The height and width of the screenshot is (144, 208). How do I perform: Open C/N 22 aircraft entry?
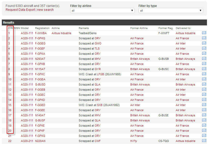click(10, 141)
